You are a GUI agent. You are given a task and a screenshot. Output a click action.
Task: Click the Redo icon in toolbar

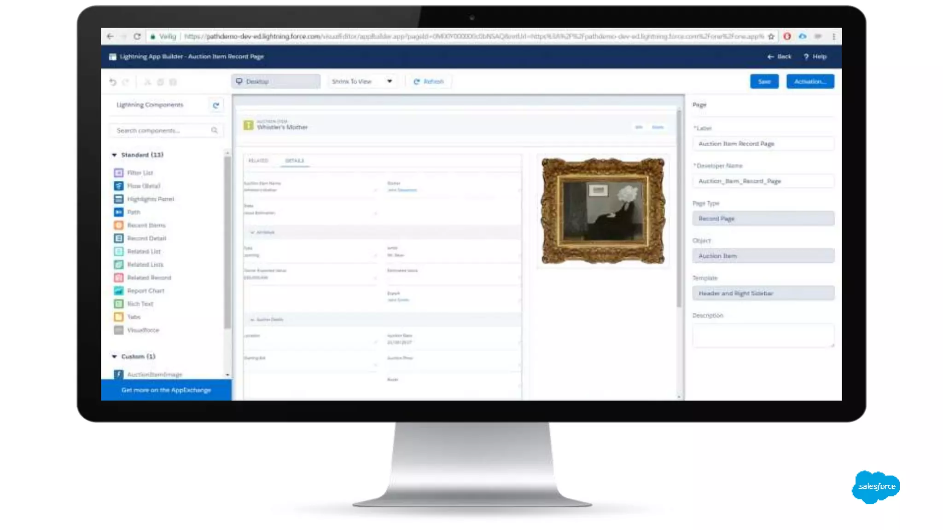coord(126,82)
